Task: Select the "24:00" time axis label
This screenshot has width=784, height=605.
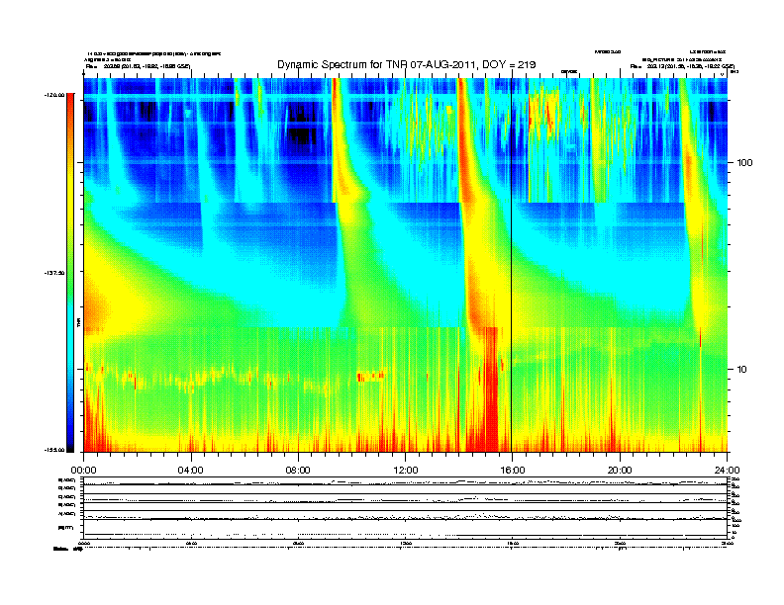Action: (727, 471)
